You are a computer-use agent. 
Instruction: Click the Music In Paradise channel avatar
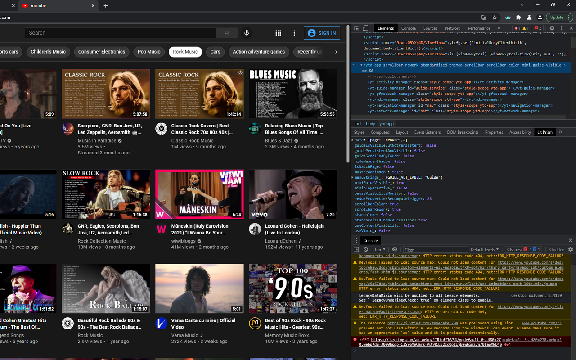[x=68, y=128]
